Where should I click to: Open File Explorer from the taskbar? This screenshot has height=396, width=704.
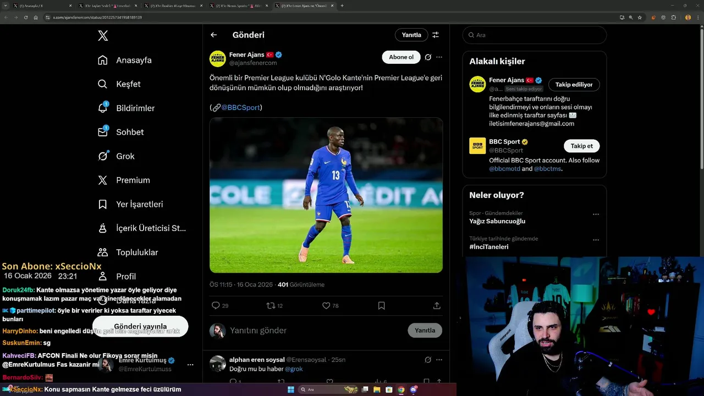pos(377,390)
